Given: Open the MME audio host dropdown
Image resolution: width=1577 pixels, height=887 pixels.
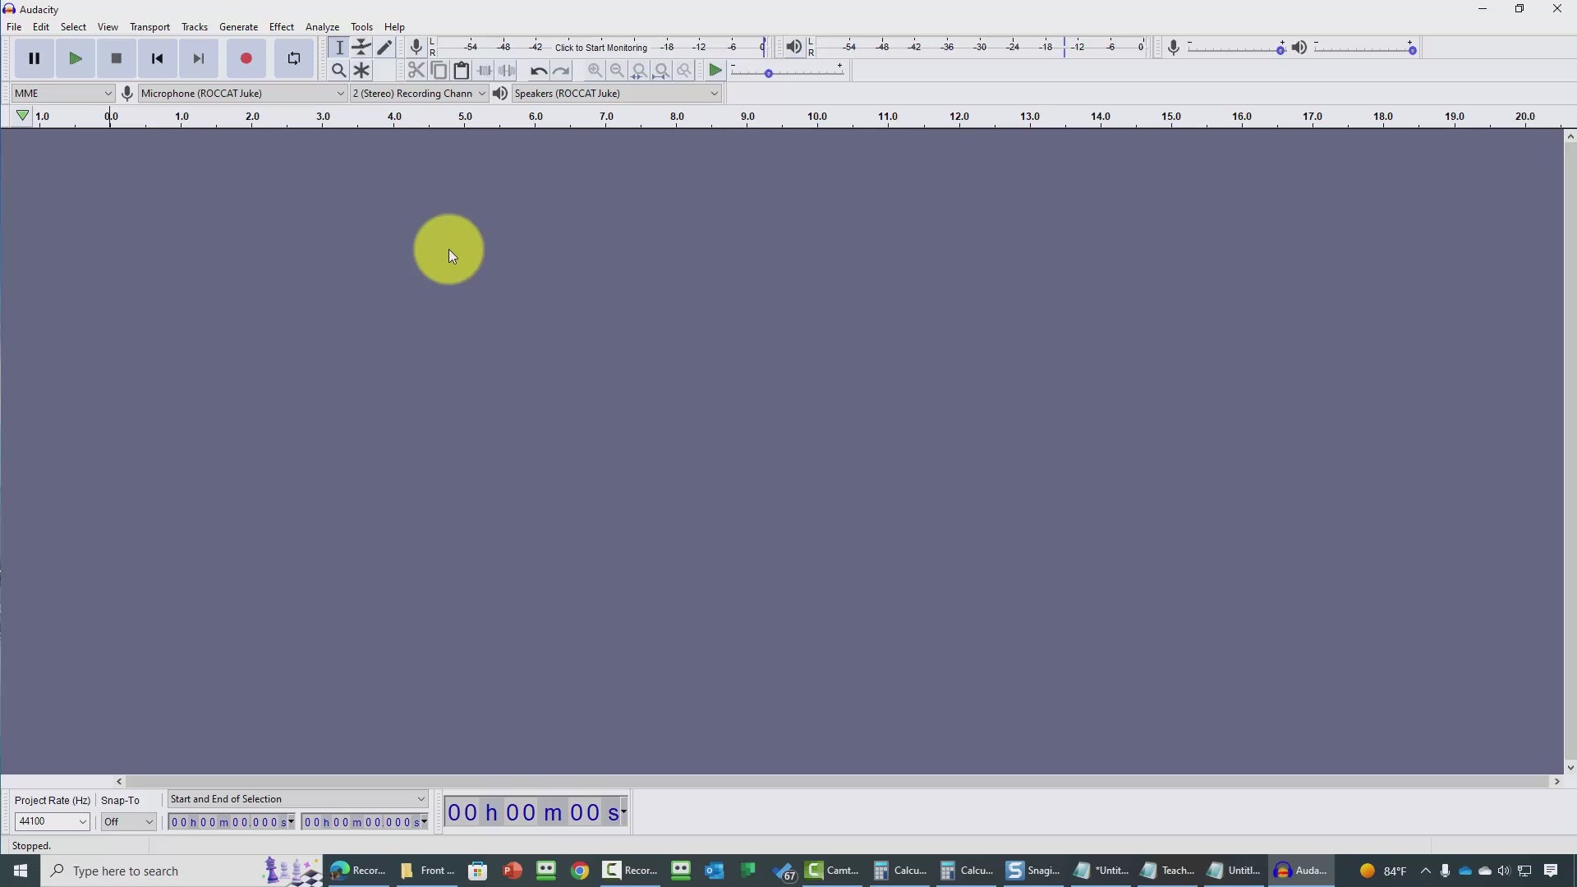Looking at the screenshot, I should tap(62, 94).
